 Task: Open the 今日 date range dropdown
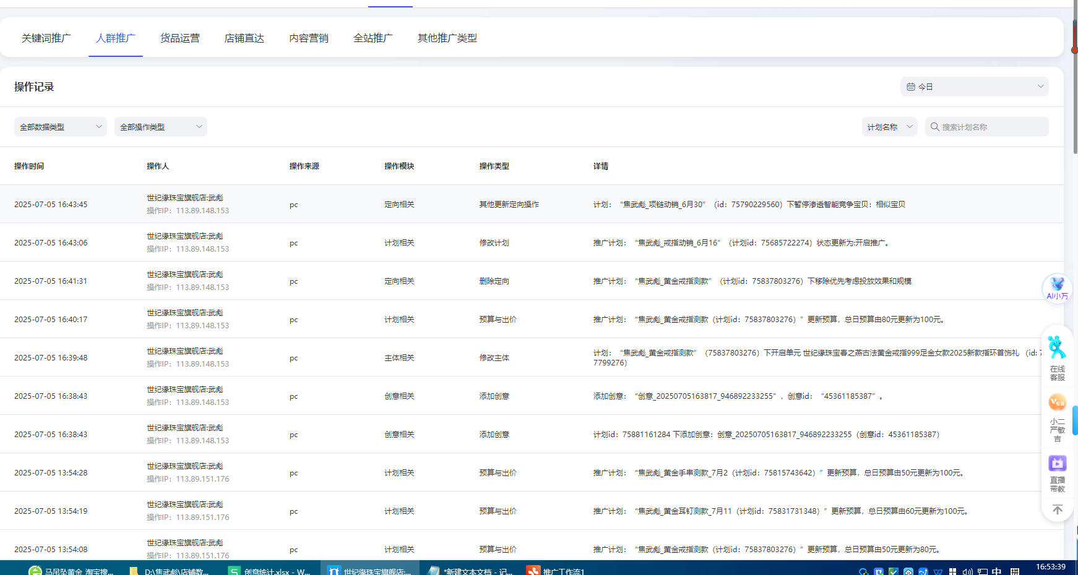(974, 87)
